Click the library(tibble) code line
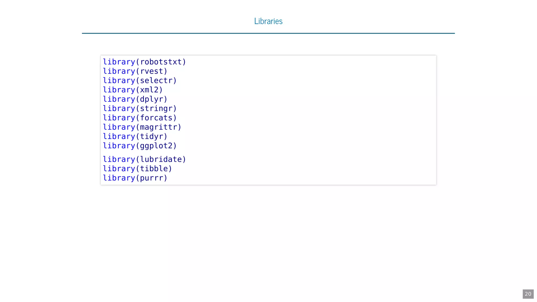The image size is (537, 302). tap(137, 169)
